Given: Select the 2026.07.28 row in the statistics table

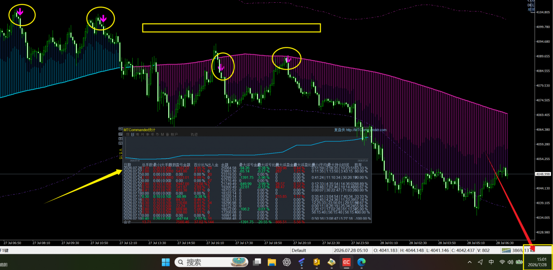Looking at the screenshot, I should (247, 168).
